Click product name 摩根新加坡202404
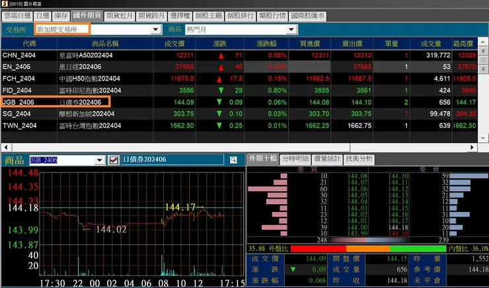The height and width of the screenshot is (288, 489). coord(87,114)
